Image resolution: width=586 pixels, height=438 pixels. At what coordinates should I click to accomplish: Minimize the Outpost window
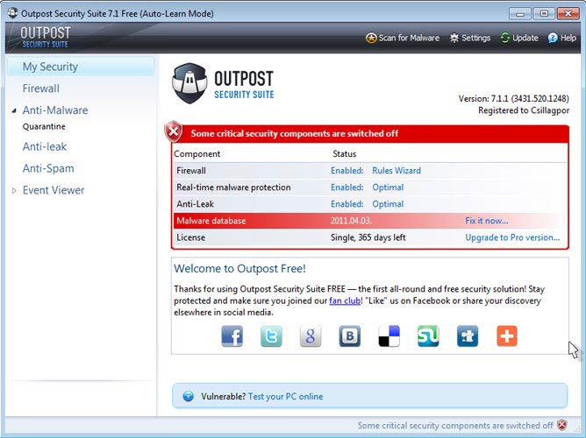pyautogui.click(x=519, y=14)
